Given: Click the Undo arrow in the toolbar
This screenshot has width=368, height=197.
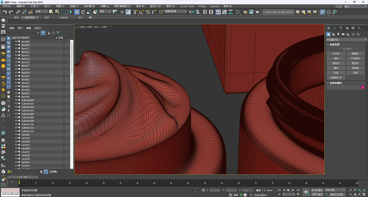Looking at the screenshot, I should point(5,12).
